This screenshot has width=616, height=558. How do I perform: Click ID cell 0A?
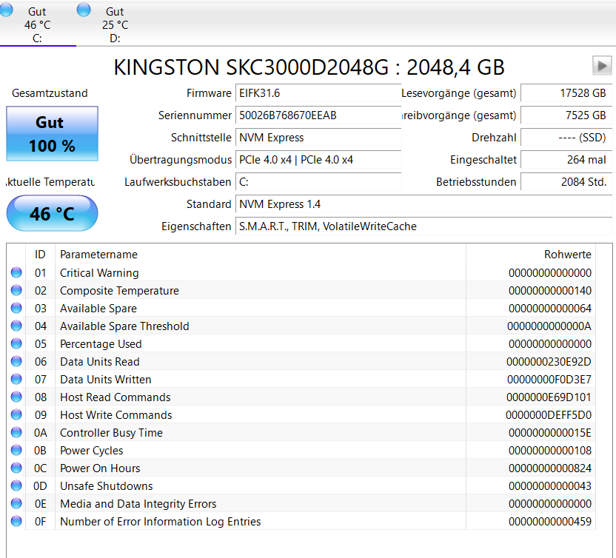tap(41, 433)
